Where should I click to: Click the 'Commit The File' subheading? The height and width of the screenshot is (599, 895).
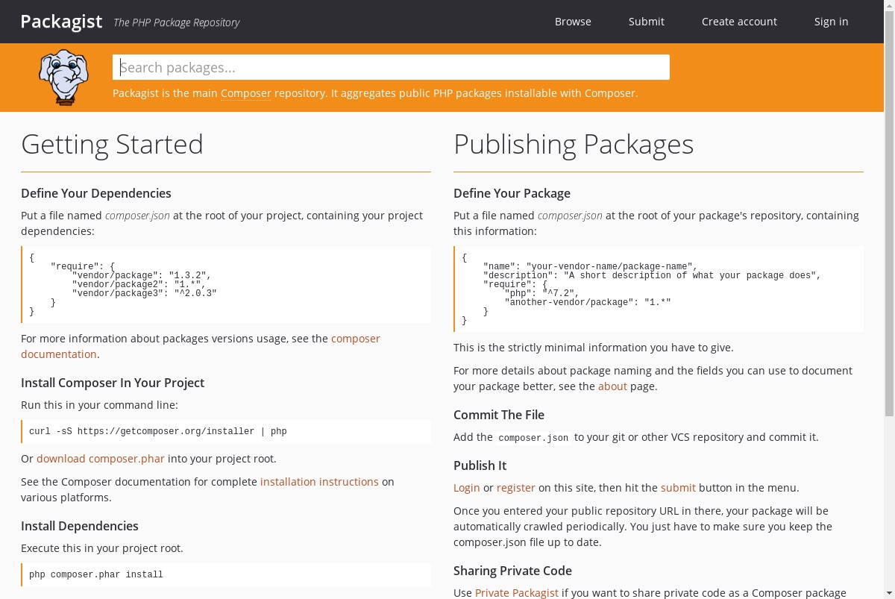pyautogui.click(x=499, y=415)
